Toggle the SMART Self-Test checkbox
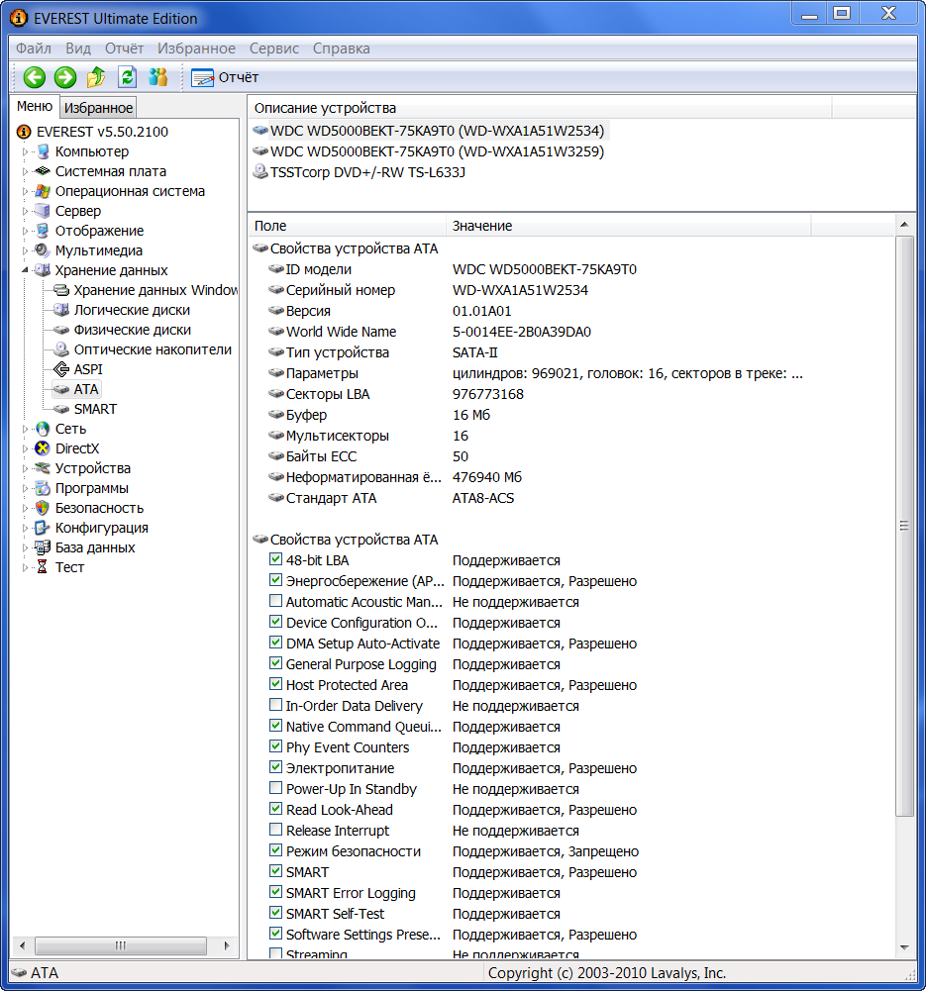Viewport: 926px width, 991px height. [x=275, y=913]
